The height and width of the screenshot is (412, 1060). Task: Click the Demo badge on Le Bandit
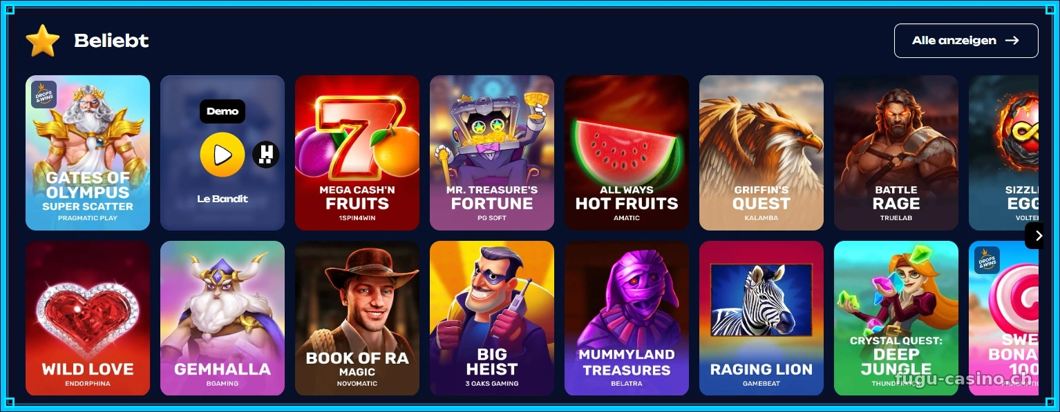click(223, 111)
